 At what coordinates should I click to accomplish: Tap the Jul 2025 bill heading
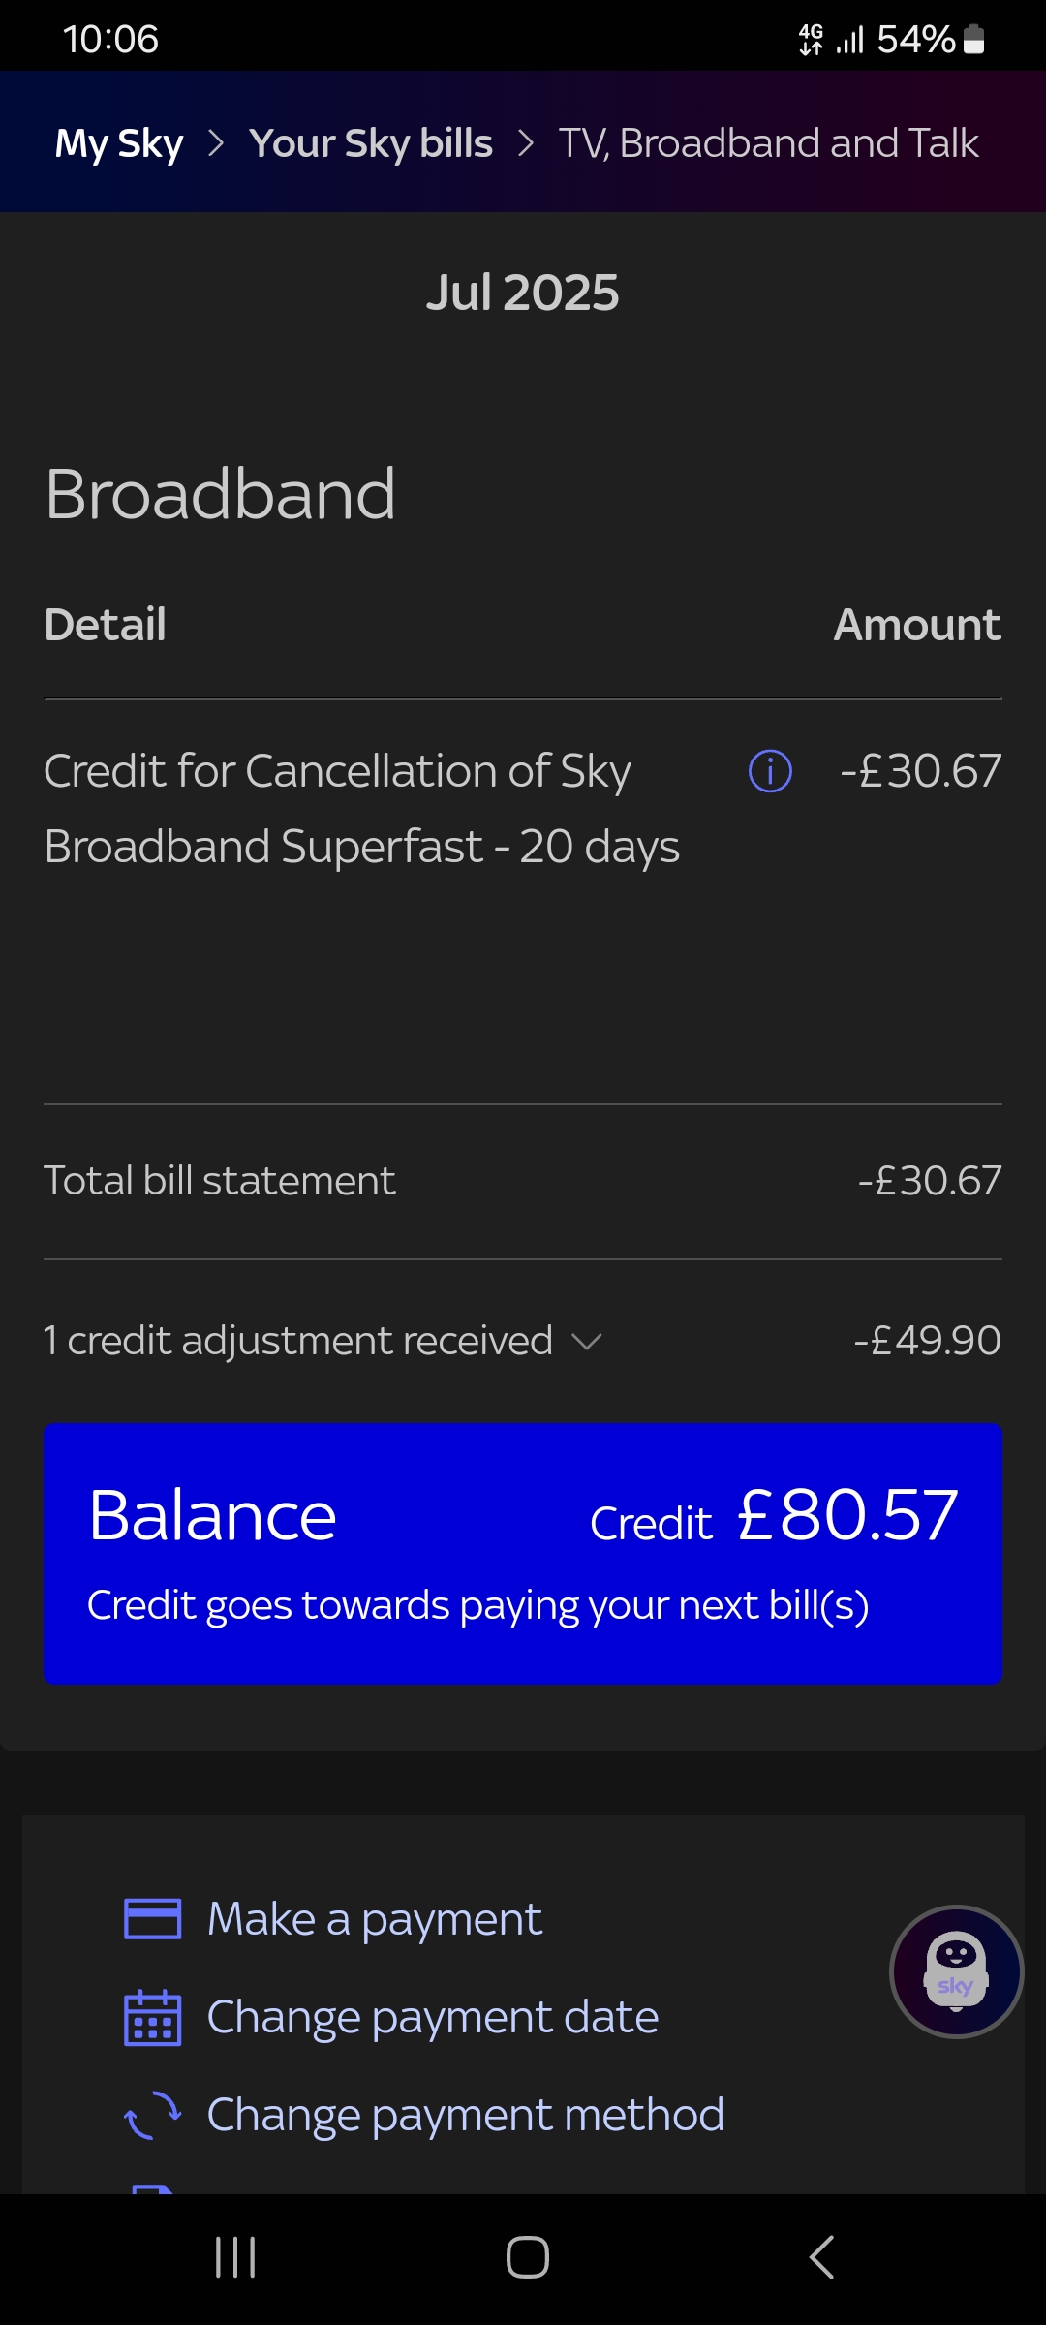[x=523, y=293]
